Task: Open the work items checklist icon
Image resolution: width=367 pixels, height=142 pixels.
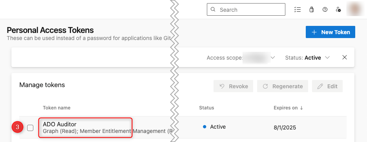Action: click(298, 9)
